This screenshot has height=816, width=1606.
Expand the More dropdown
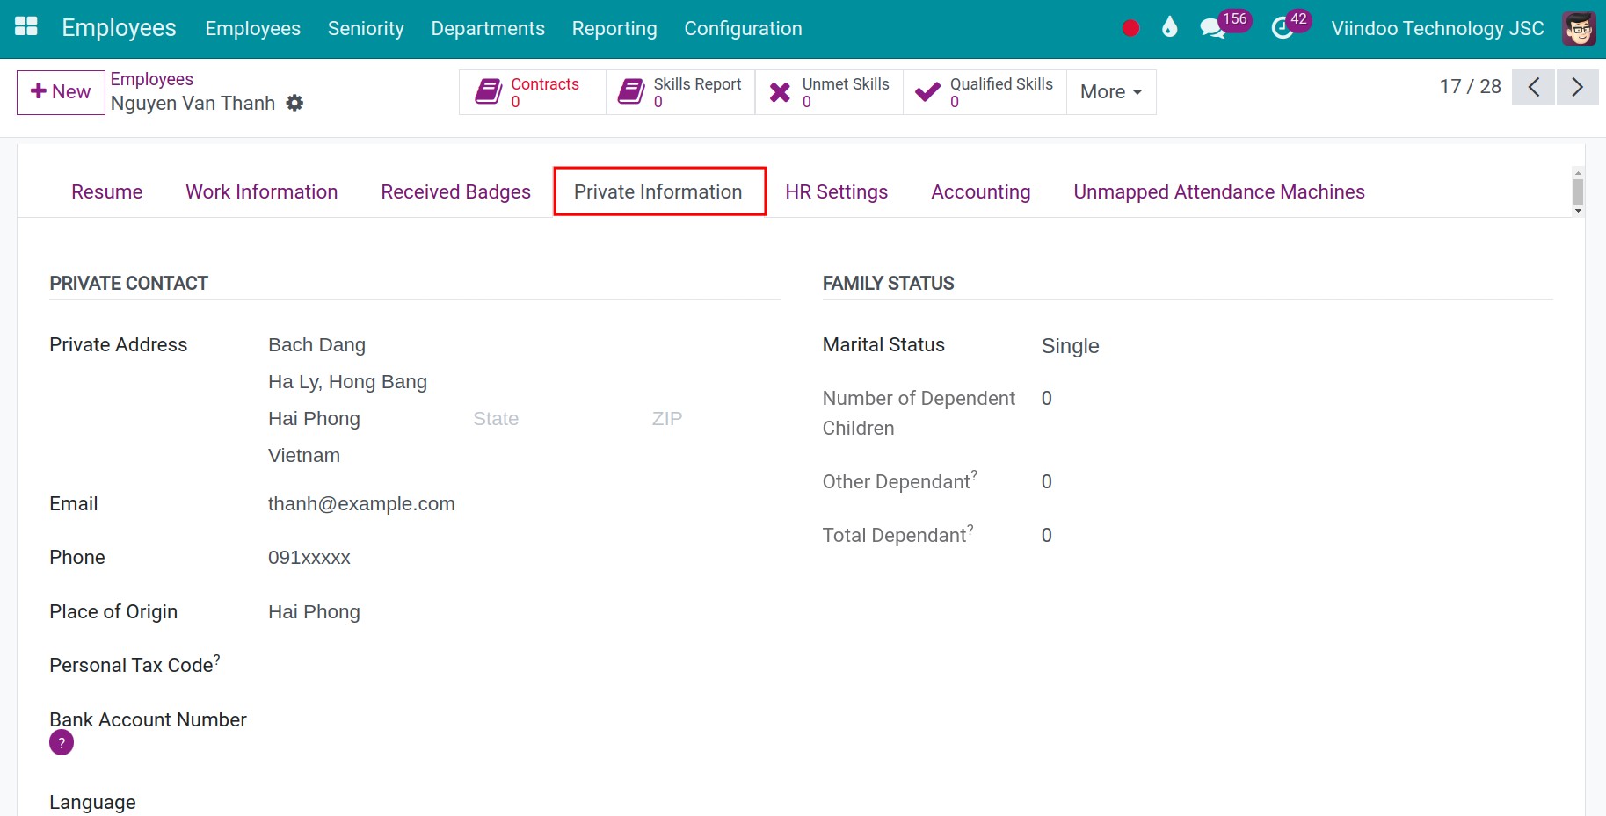point(1111,92)
